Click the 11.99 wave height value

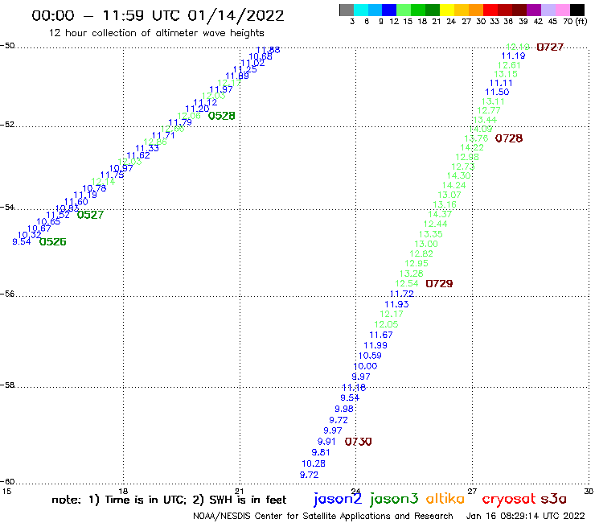(x=375, y=346)
